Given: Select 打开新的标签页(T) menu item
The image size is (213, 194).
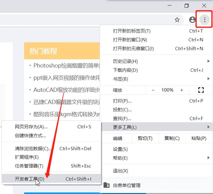Looking at the screenshot, I should pyautogui.click(x=156, y=31).
